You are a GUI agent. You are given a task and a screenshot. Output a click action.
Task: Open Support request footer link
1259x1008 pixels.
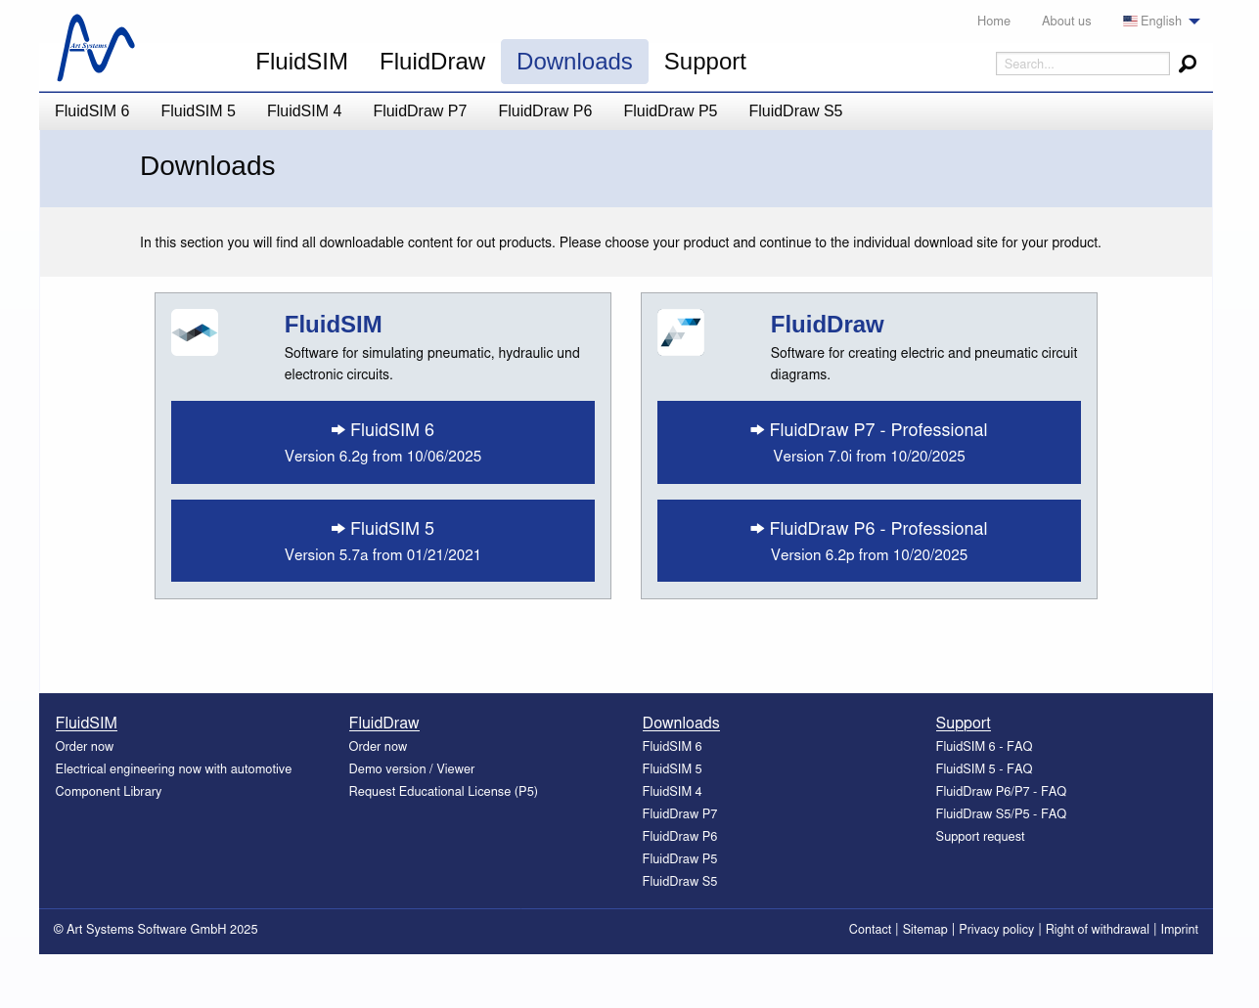coord(979,837)
